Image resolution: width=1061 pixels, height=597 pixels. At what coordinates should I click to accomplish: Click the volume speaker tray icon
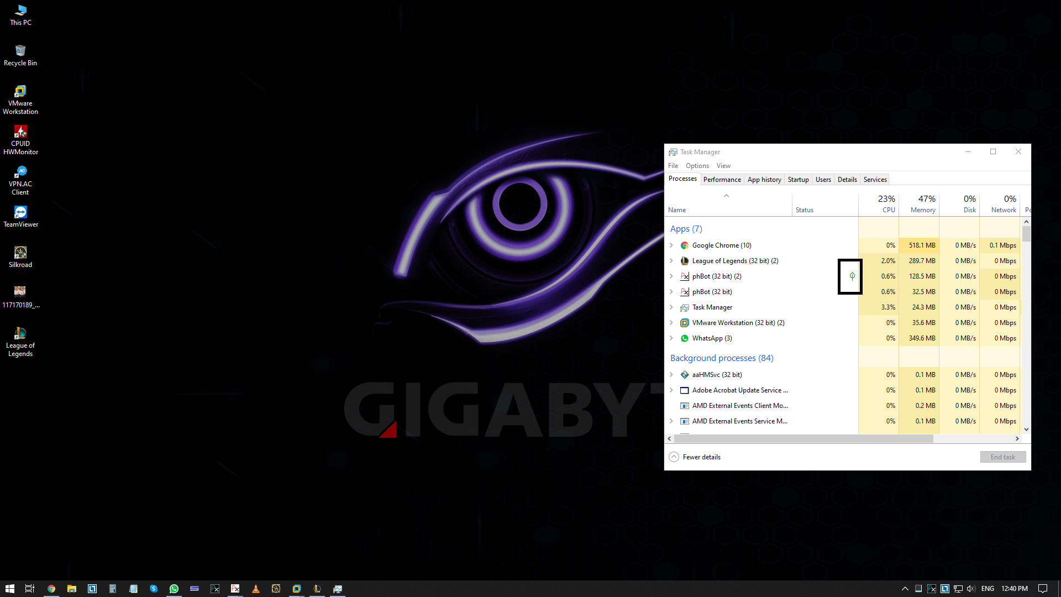point(971,589)
